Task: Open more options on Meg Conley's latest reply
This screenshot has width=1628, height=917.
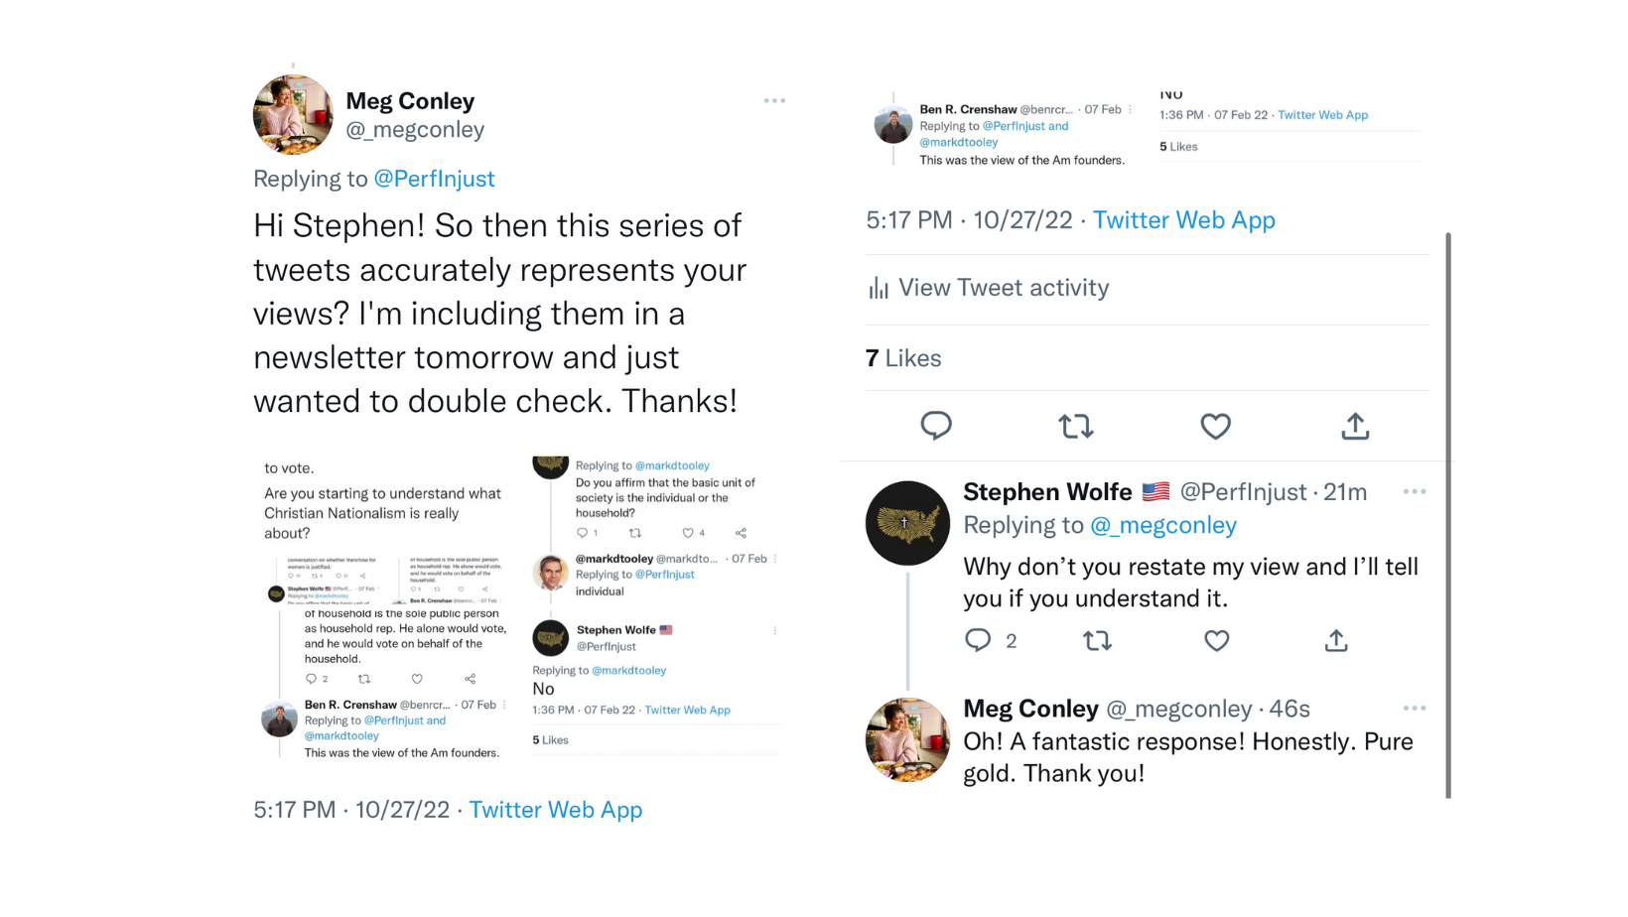Action: click(x=1415, y=708)
